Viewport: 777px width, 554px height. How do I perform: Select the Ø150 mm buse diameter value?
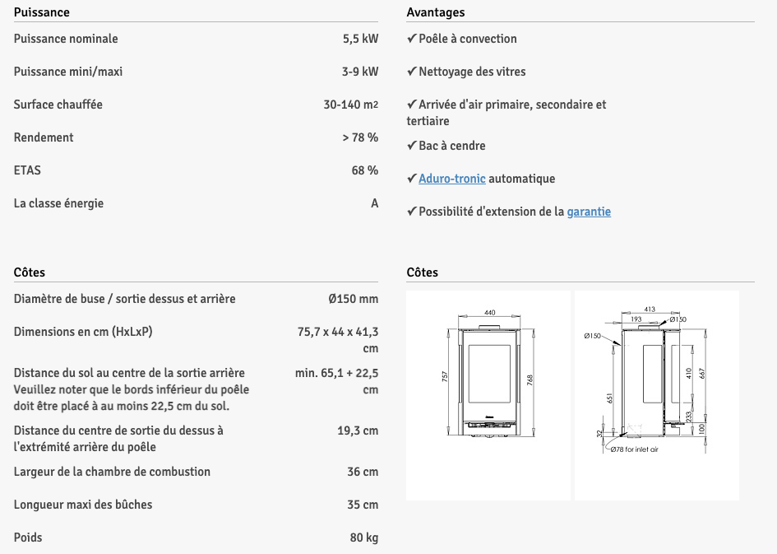point(353,299)
